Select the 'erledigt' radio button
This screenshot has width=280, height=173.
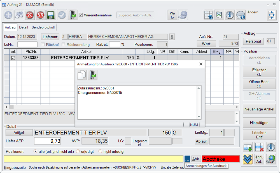coord(78,151)
